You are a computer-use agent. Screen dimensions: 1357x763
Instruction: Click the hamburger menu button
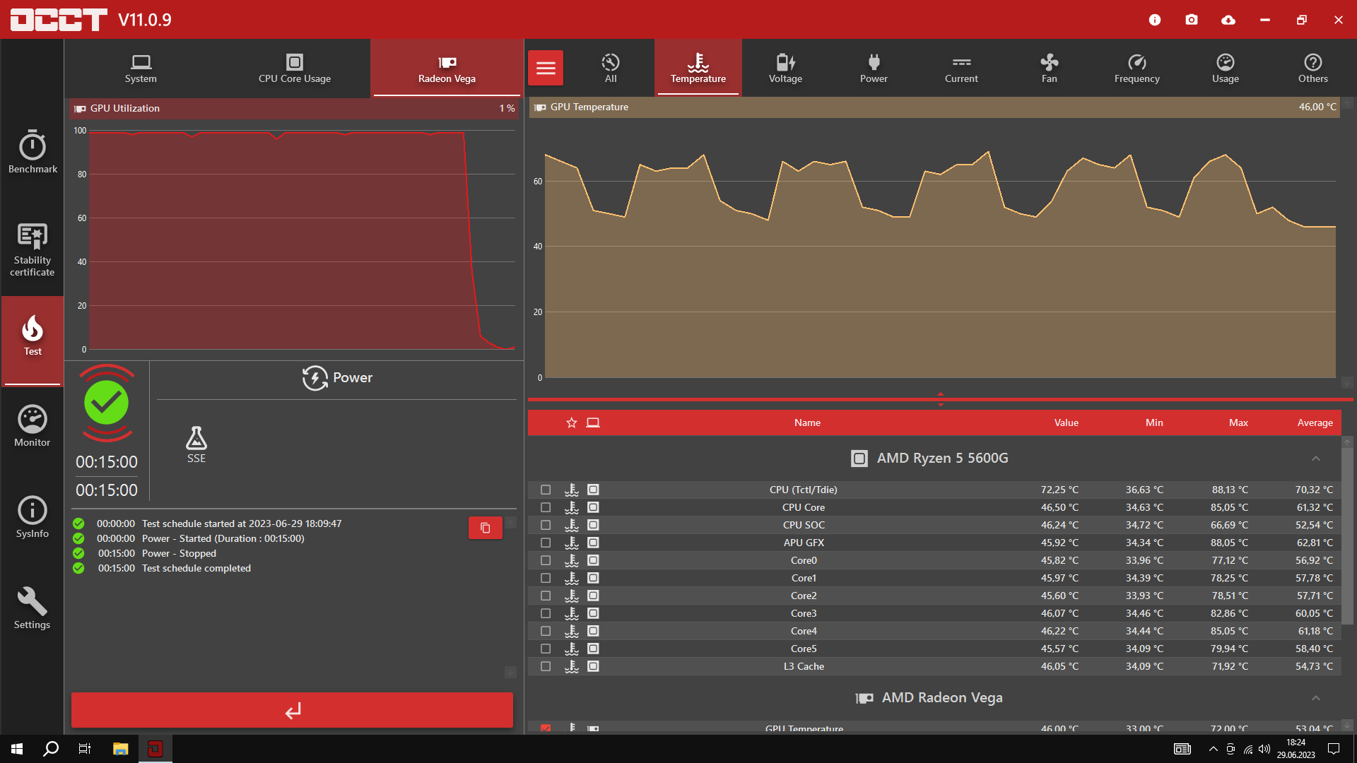[x=546, y=69]
